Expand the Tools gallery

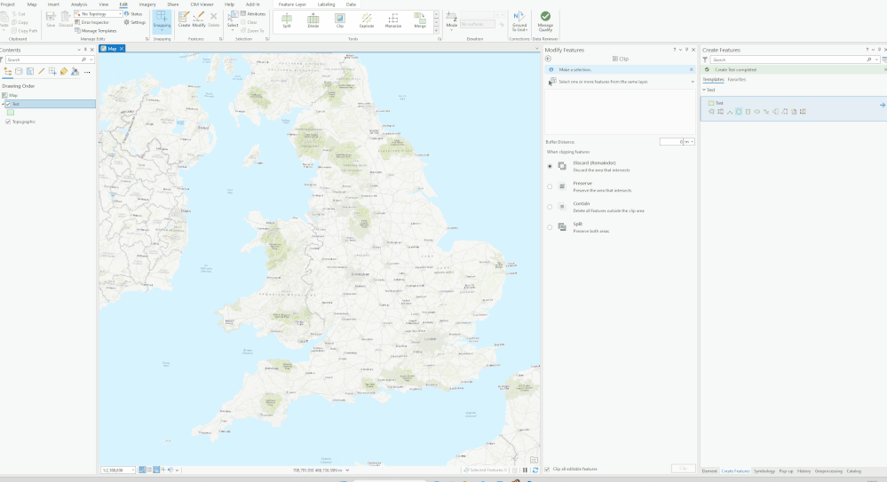[x=436, y=29]
